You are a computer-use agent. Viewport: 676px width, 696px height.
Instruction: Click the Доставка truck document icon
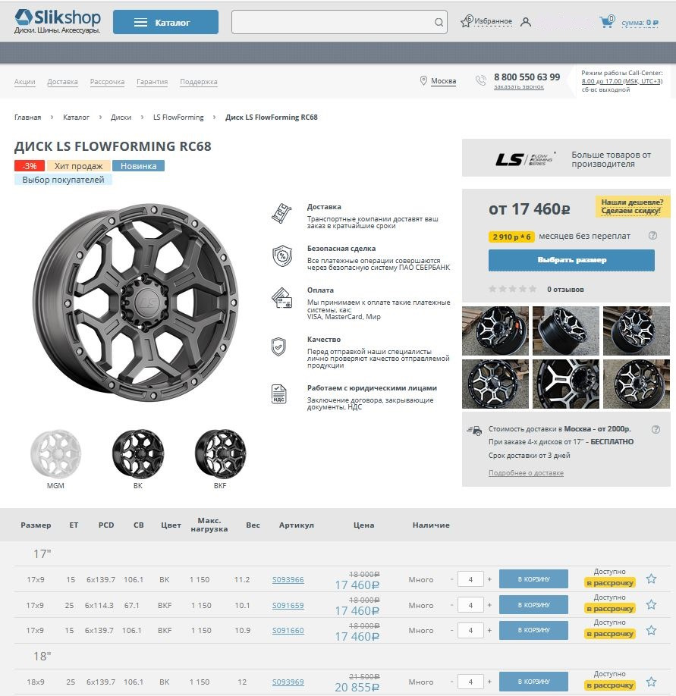click(x=281, y=212)
